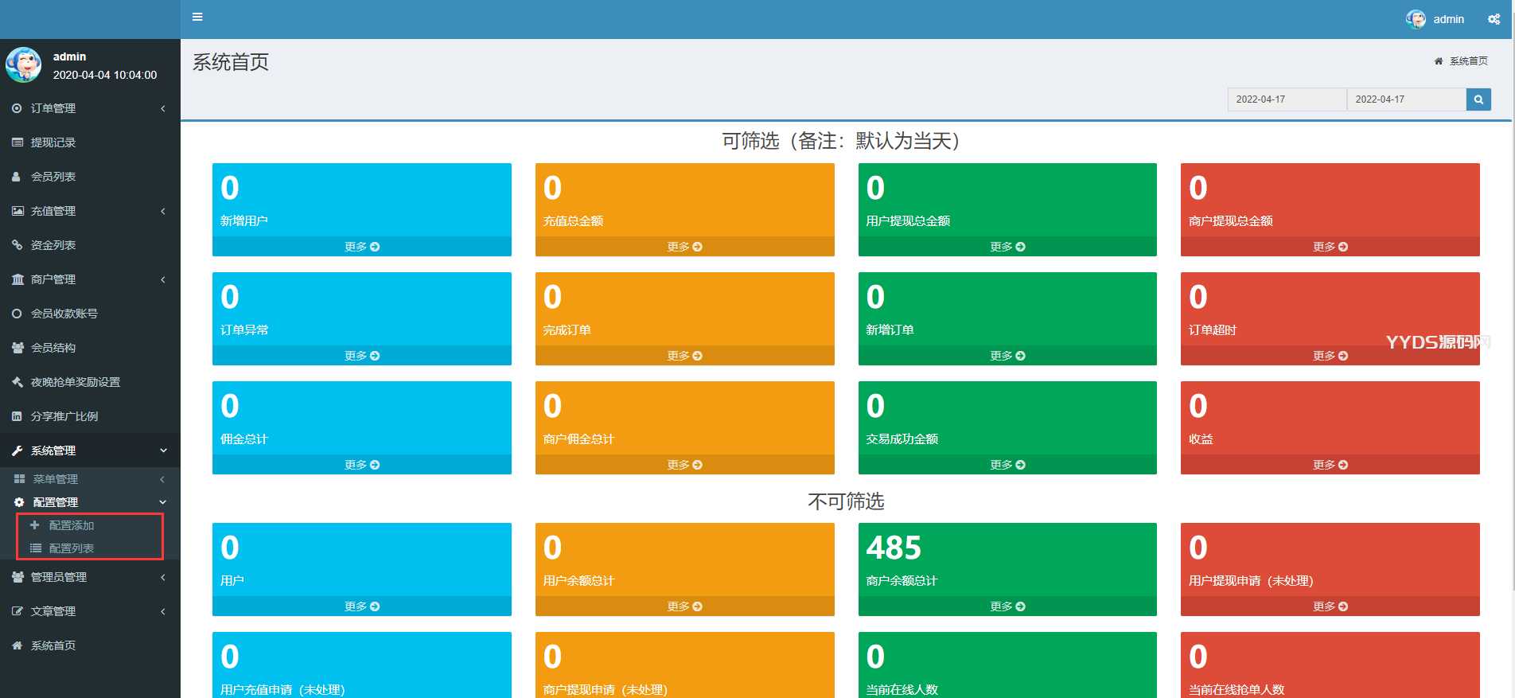Click the plus icon for 配置添加
The height and width of the screenshot is (698, 1515).
[35, 525]
